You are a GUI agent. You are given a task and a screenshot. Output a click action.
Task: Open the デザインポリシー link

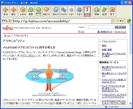[x=29, y=56]
